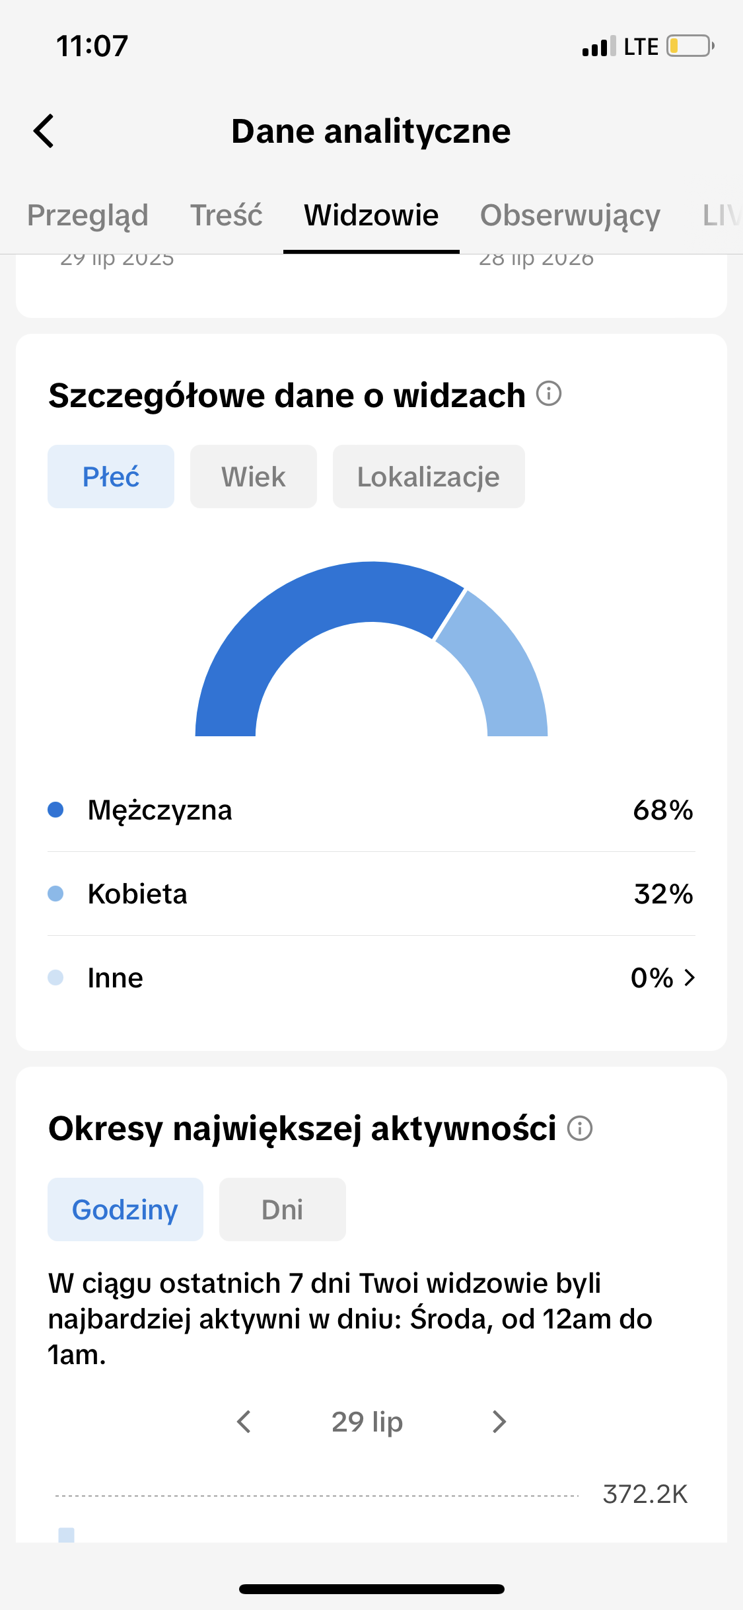This screenshot has width=743, height=1610.
Task: Tap the Mężczyzna 68% legend row
Action: pyautogui.click(x=371, y=810)
